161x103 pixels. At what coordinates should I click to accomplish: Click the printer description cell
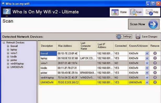pyautogui.click(x=48, y=73)
